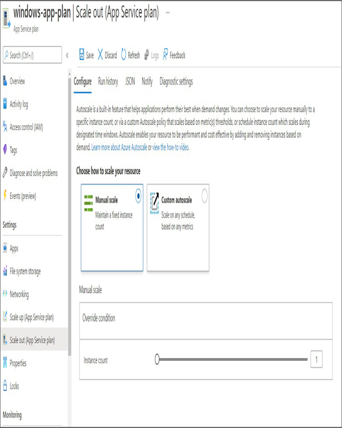Click the Refresh circular arrow icon
The height and width of the screenshot is (428, 342).
tap(124, 54)
